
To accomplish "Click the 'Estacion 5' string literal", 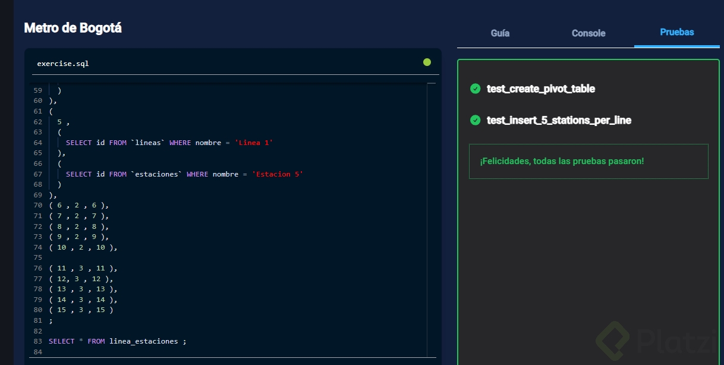I will coord(277,174).
